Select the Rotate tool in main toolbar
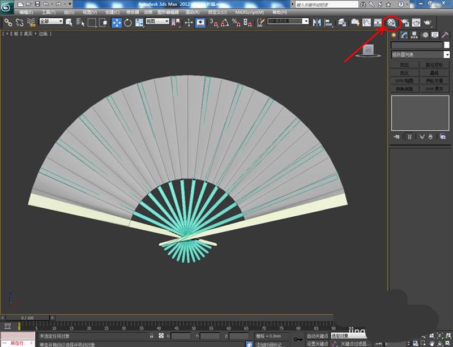Image resolution: width=453 pixels, height=347 pixels. 128,23
